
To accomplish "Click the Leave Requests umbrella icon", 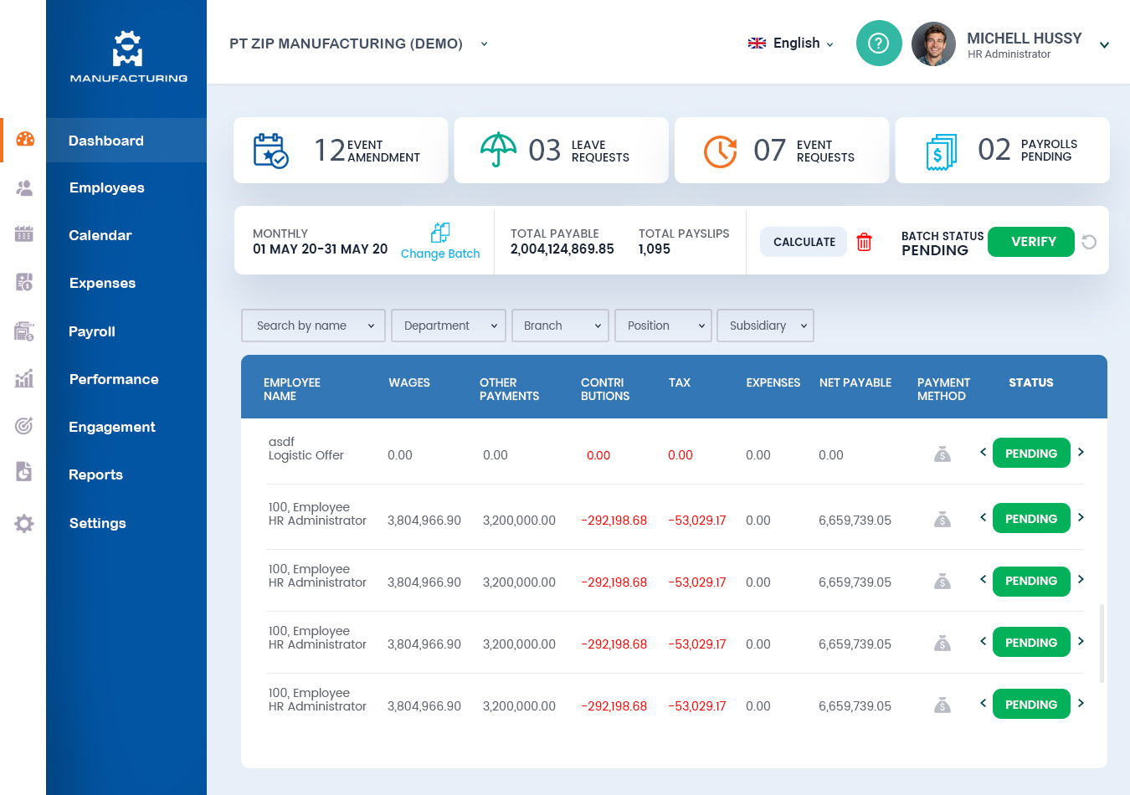I will 499,150.
